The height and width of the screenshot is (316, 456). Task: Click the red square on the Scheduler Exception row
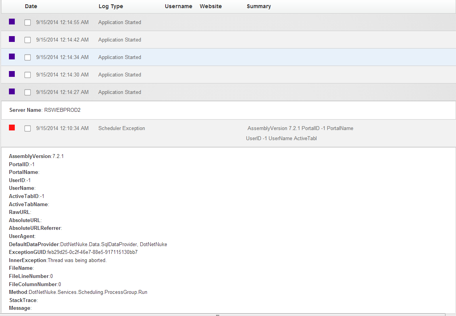click(12, 127)
